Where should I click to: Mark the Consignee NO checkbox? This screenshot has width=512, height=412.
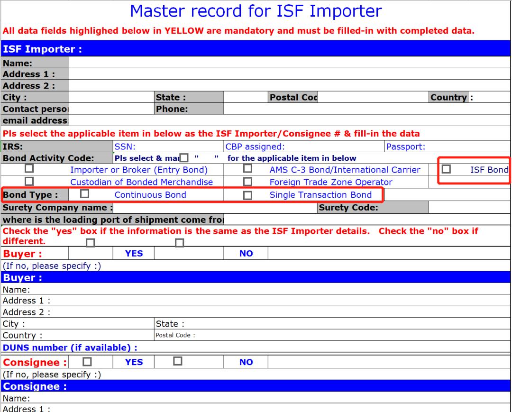(178, 361)
